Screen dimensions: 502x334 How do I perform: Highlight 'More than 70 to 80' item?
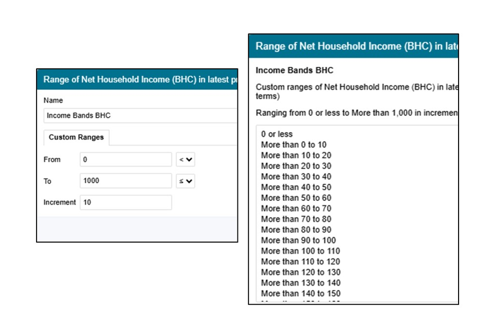pyautogui.click(x=296, y=219)
